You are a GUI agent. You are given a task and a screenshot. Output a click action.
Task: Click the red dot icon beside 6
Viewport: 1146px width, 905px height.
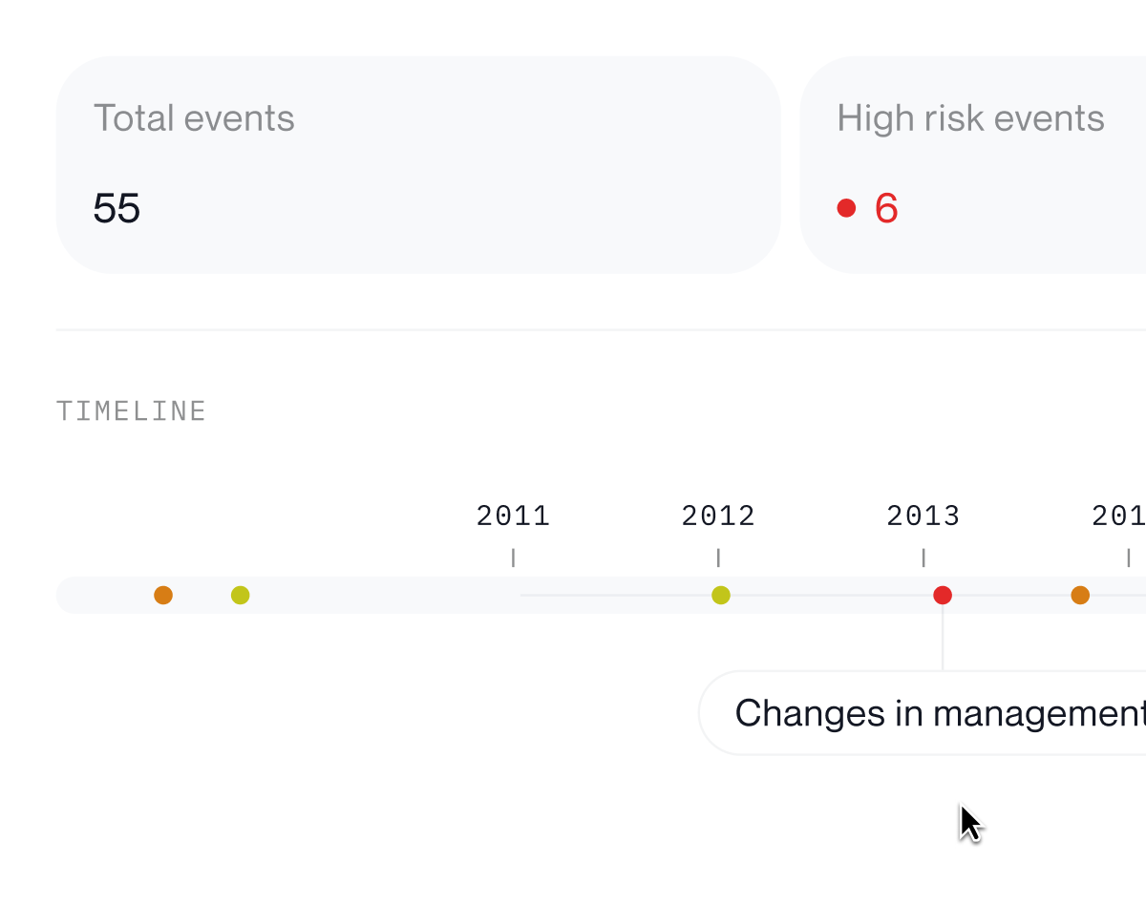click(846, 208)
